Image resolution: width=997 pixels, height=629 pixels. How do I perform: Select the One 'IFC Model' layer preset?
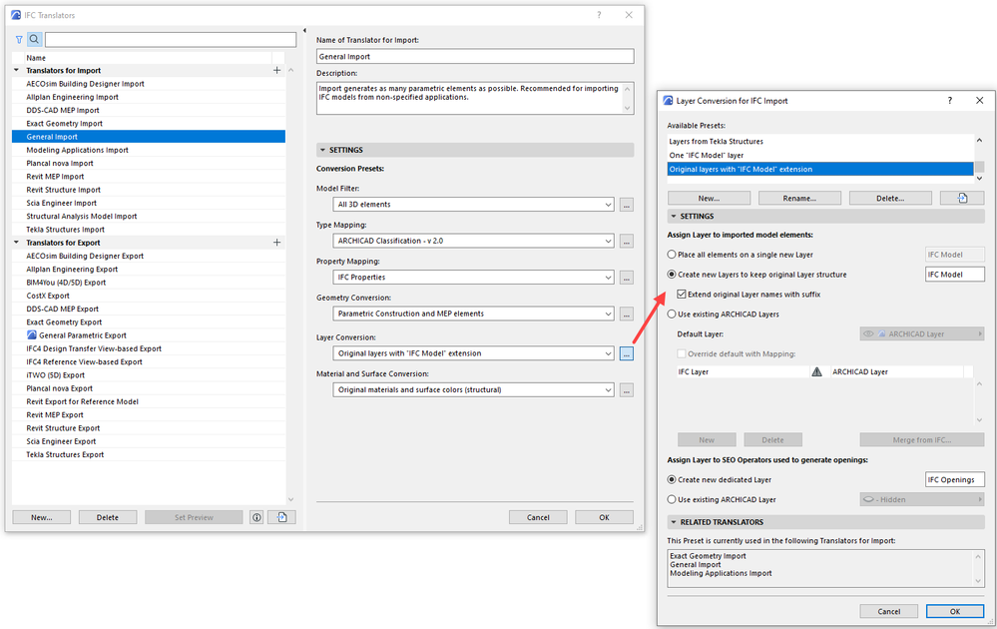tap(820, 155)
